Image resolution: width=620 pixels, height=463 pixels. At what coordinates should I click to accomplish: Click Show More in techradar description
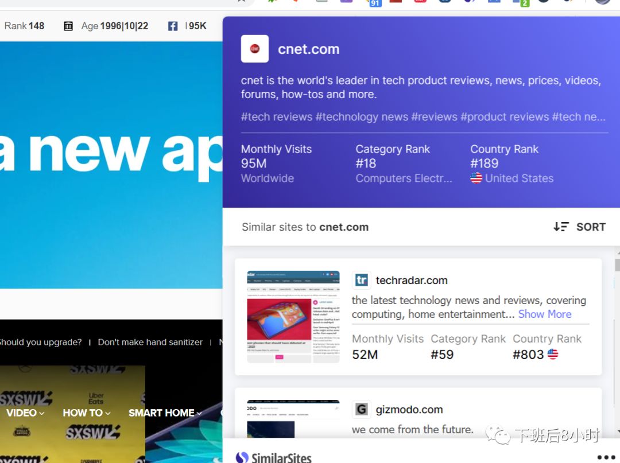tap(544, 314)
